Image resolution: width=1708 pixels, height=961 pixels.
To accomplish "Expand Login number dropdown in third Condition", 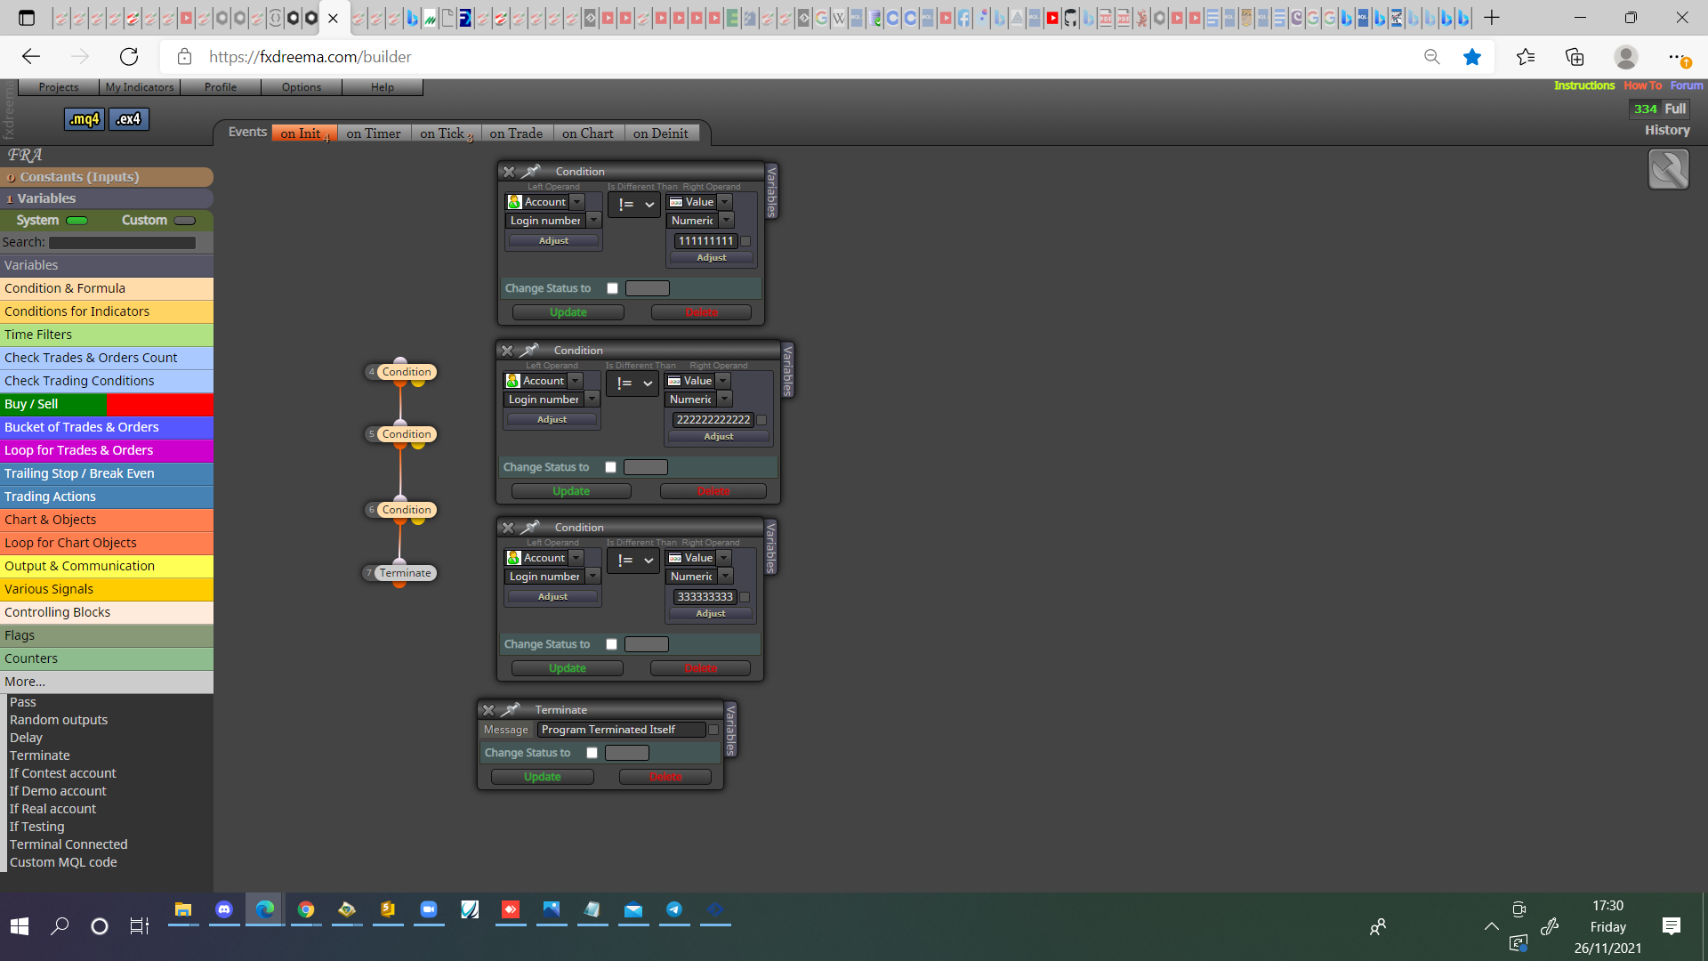I will point(593,577).
